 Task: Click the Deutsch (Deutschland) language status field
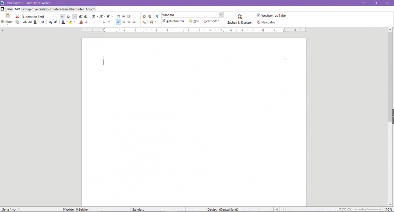click(223, 209)
